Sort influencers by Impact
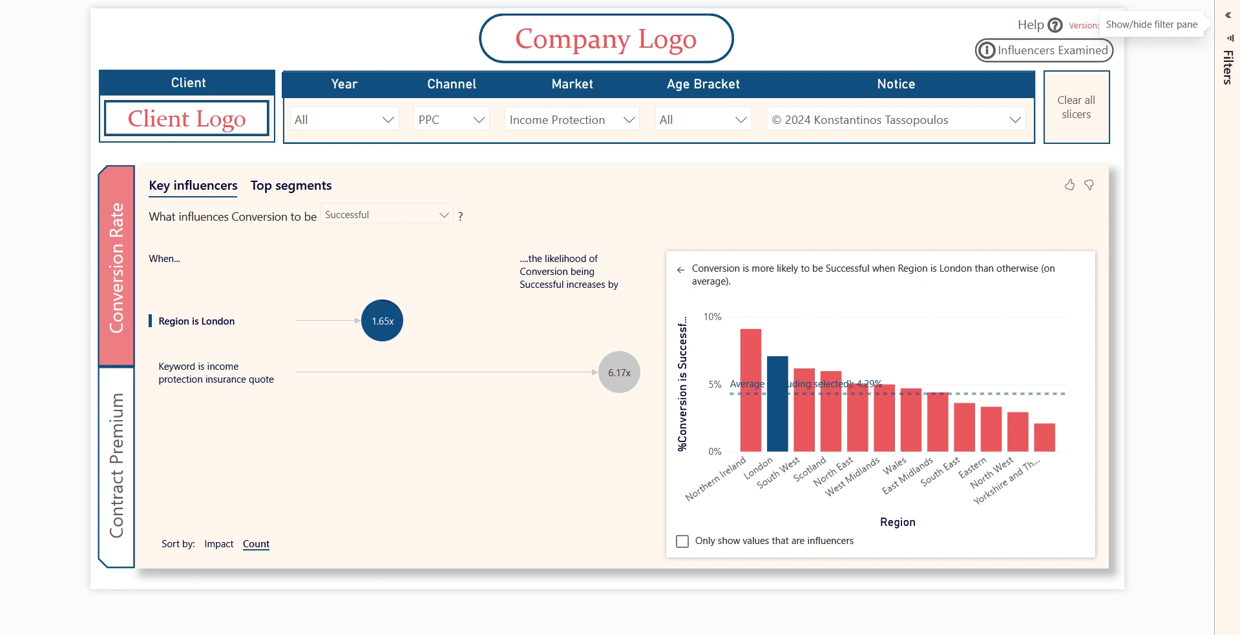Viewport: 1240px width, 635px height. (219, 544)
